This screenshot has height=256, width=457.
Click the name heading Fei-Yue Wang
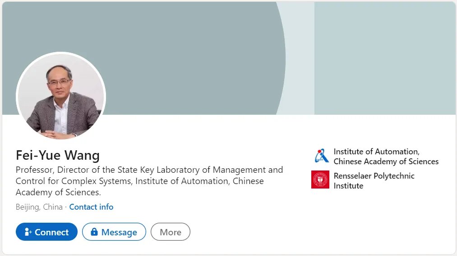click(58, 156)
